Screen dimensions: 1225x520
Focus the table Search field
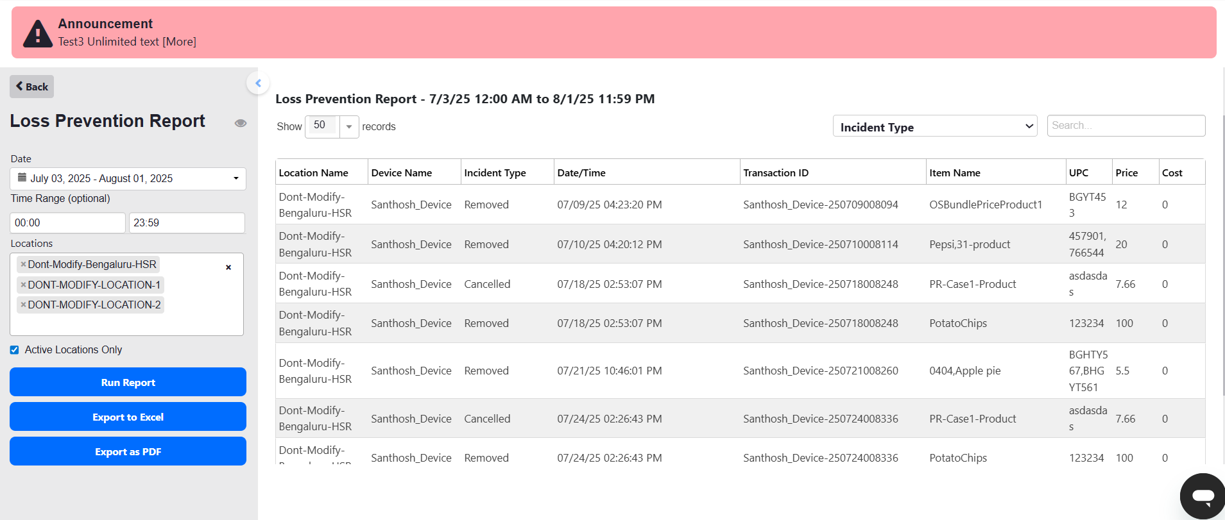point(1126,126)
